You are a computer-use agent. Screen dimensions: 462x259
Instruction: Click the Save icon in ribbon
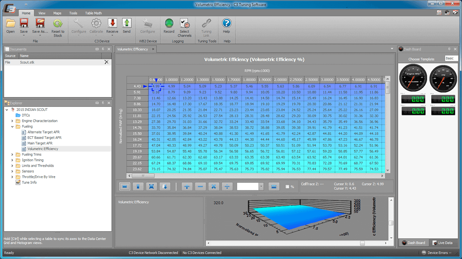pyautogui.click(x=24, y=23)
